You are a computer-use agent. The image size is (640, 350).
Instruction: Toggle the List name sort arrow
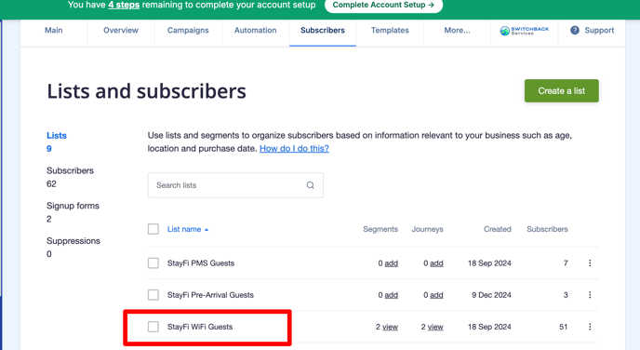point(207,230)
